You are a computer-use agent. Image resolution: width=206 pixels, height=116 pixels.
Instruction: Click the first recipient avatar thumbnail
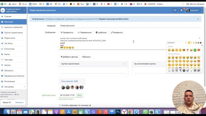(63, 87)
